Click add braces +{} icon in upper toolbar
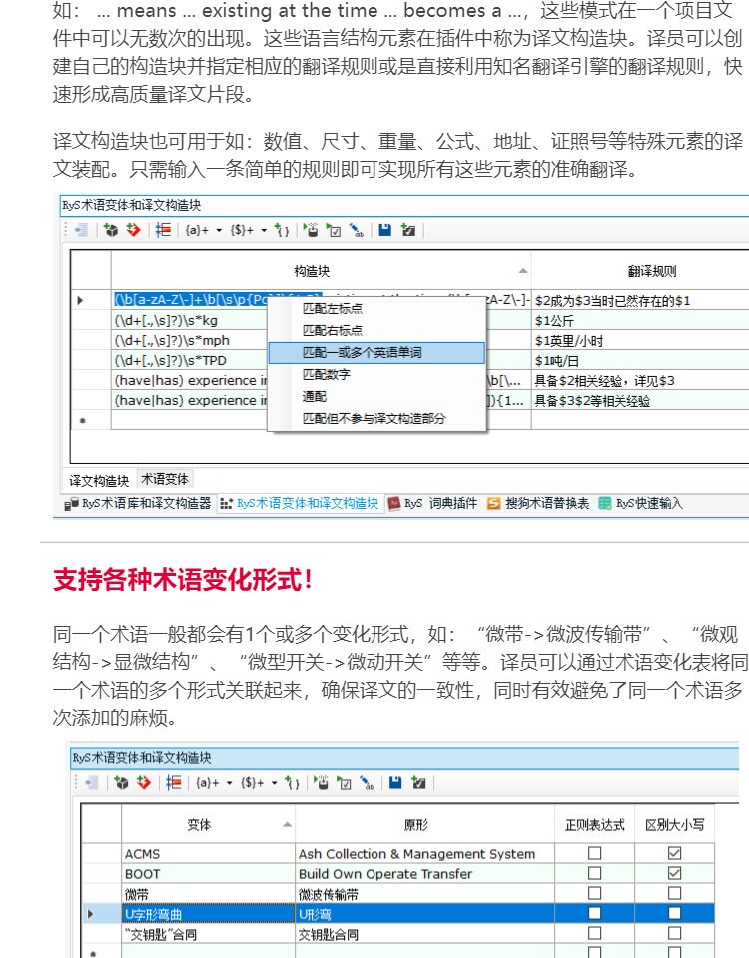This screenshot has height=958, width=749. (282, 230)
